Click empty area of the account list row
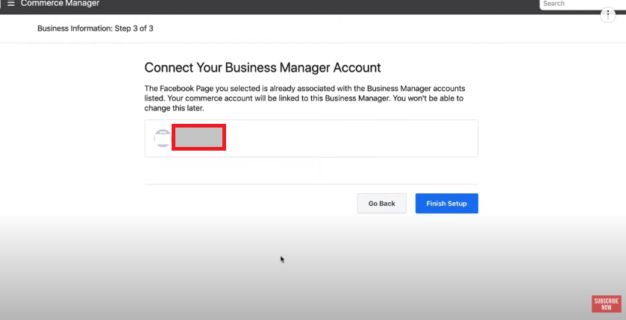Image resolution: width=626 pixels, height=320 pixels. [351, 139]
